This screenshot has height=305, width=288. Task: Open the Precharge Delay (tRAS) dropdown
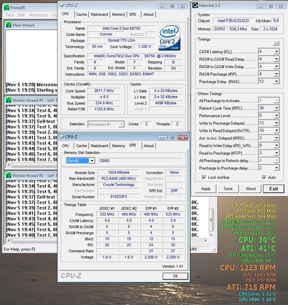[x=276, y=81]
